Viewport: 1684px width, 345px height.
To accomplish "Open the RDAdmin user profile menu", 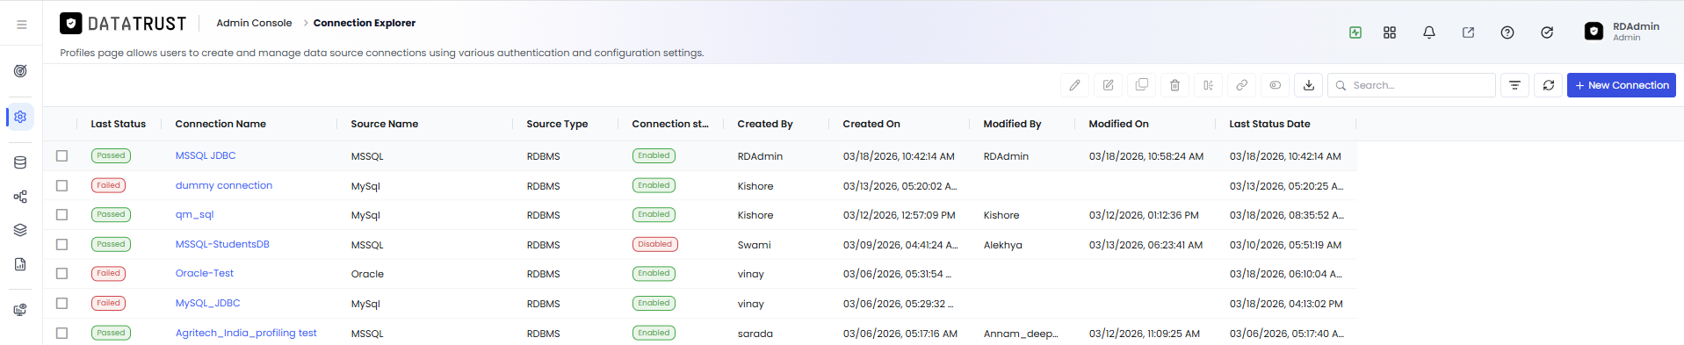I will pyautogui.click(x=1622, y=32).
